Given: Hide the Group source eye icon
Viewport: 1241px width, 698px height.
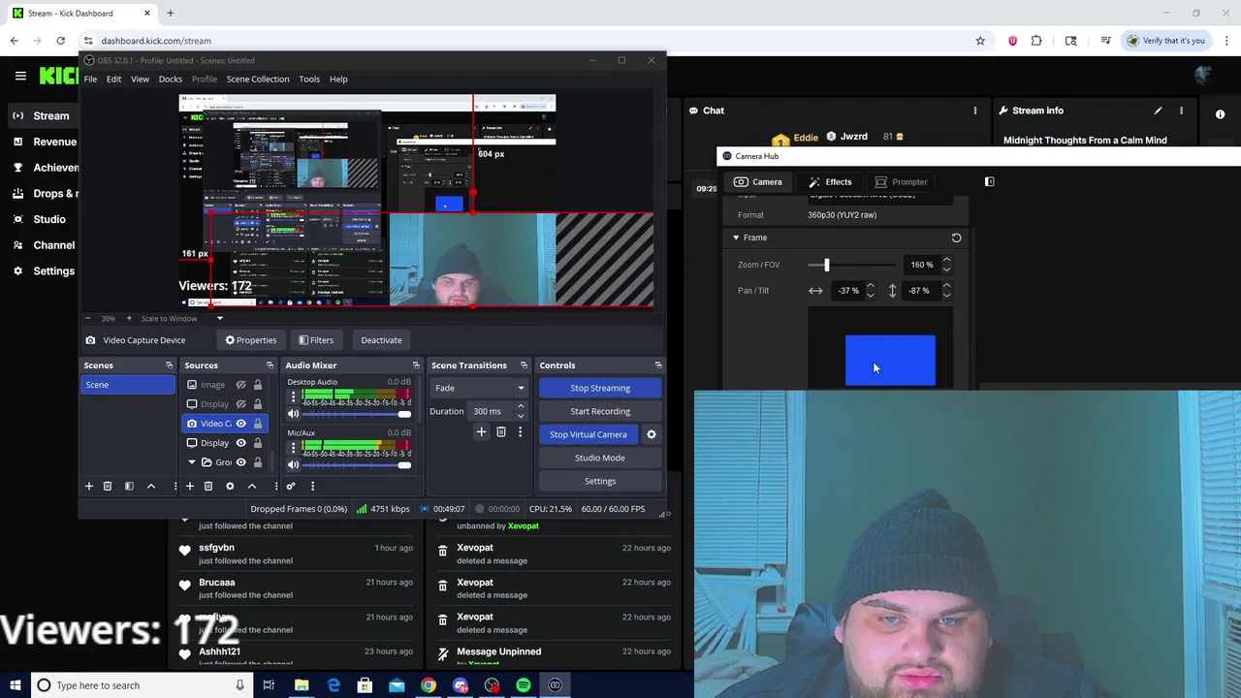Looking at the screenshot, I should coord(240,462).
